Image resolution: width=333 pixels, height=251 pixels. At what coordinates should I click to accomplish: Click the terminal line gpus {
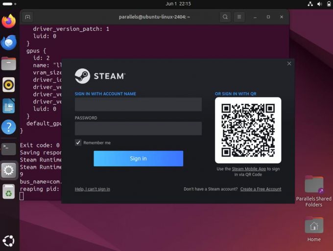click(36, 51)
